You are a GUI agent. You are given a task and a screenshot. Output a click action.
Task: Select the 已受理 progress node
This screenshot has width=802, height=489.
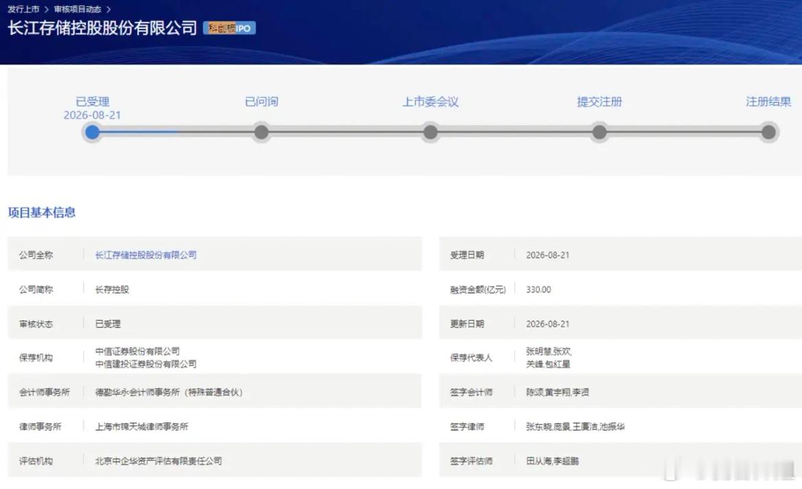92,132
